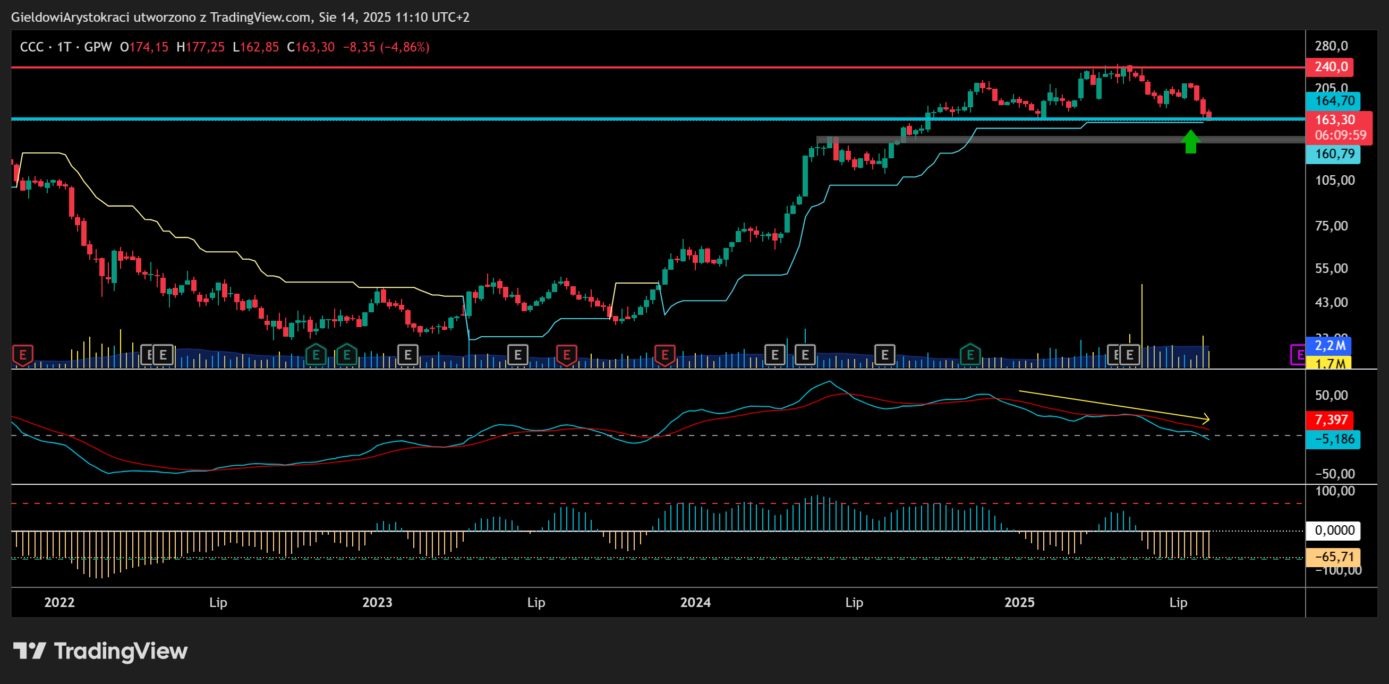Select the 2025 time axis label
This screenshot has width=1389, height=684.
pos(1020,602)
